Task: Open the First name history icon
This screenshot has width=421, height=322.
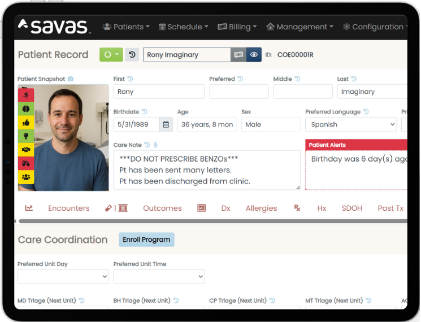Action: tap(130, 79)
